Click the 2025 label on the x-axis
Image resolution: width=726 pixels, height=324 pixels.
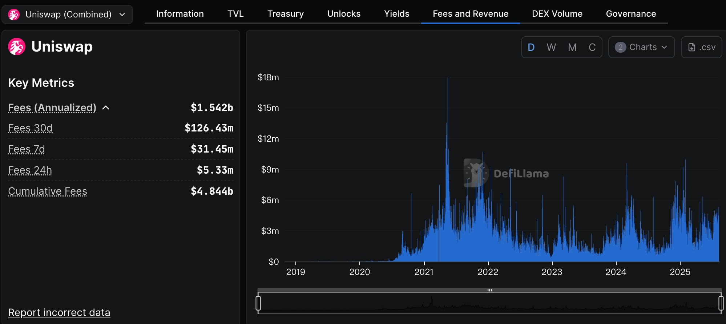pos(680,272)
